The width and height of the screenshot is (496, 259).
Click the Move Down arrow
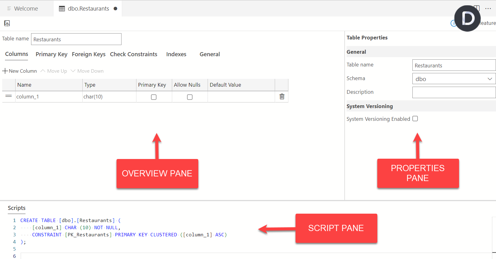coord(73,71)
